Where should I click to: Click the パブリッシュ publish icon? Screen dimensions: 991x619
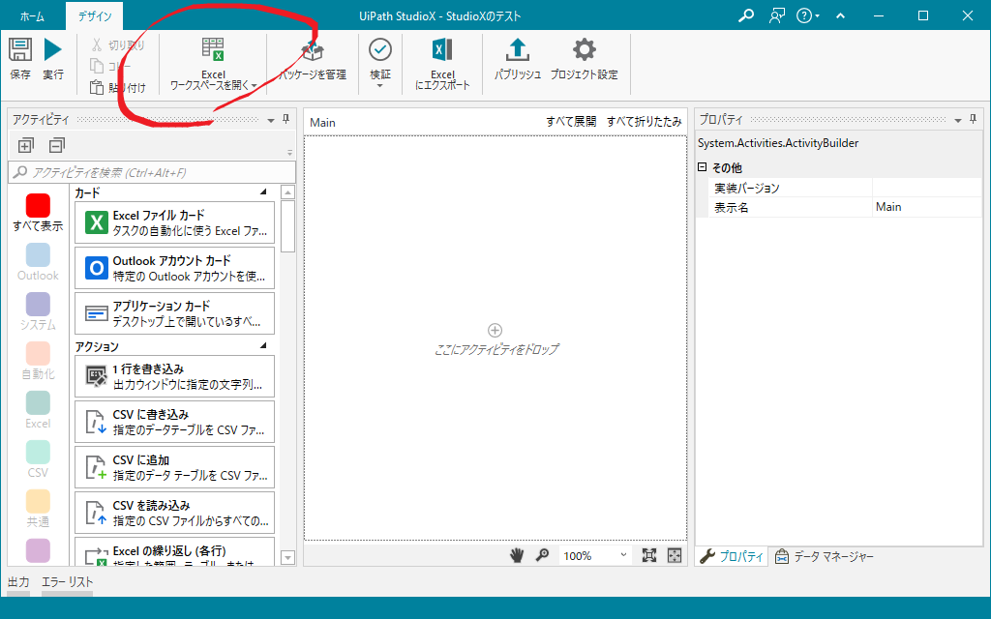click(518, 50)
